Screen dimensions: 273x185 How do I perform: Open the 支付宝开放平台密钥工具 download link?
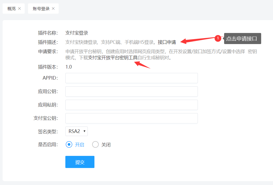point(113,57)
